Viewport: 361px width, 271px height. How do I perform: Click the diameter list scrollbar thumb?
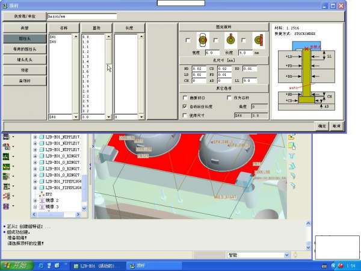pyautogui.click(x=108, y=52)
